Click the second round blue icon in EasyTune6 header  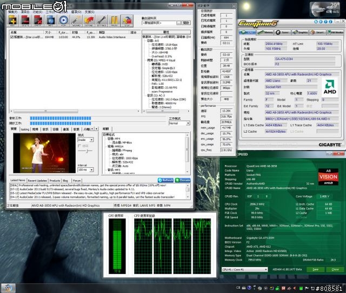pyautogui.click(x=321, y=22)
